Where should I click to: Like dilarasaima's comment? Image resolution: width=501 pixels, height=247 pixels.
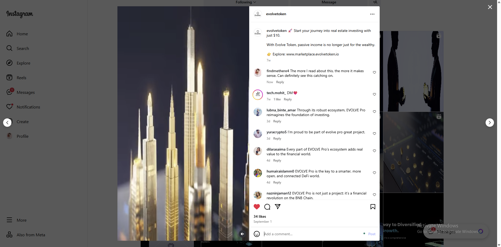[x=374, y=151]
